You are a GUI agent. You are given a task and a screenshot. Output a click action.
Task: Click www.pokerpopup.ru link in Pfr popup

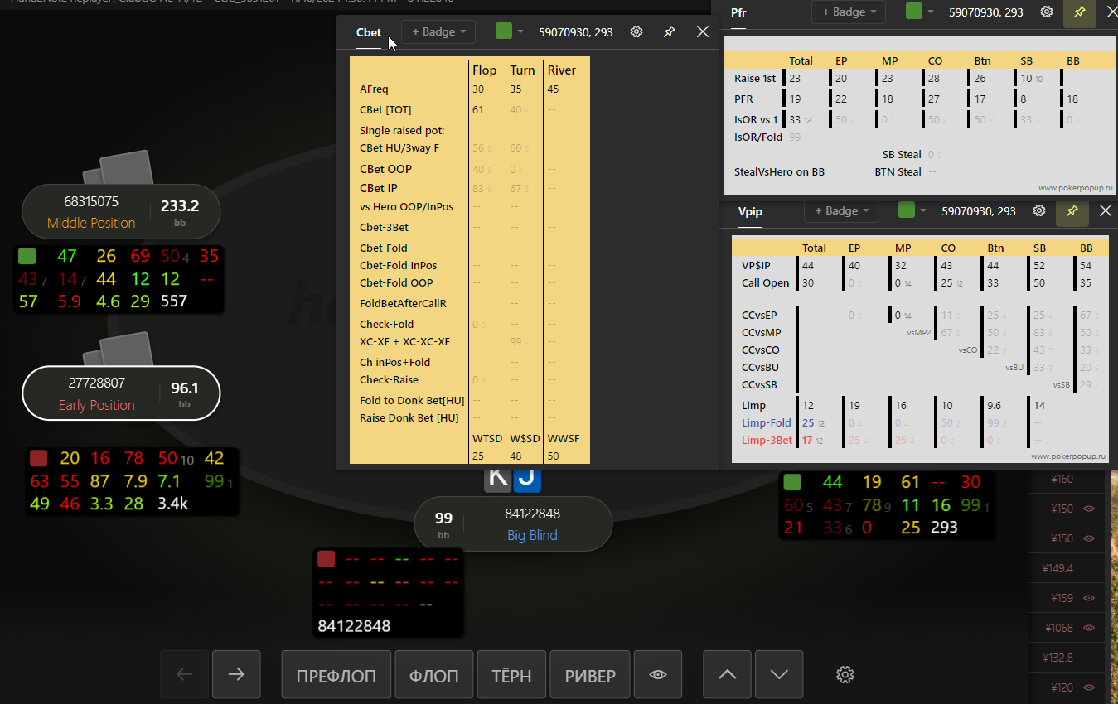point(1076,188)
